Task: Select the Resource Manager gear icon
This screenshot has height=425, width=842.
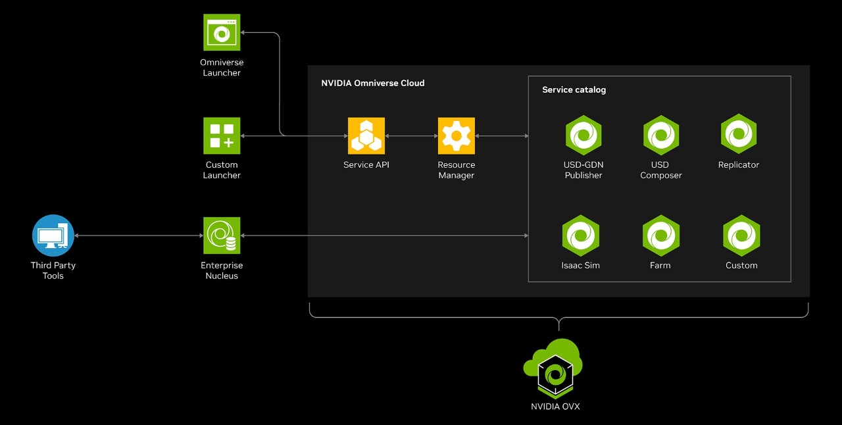Action: click(456, 135)
